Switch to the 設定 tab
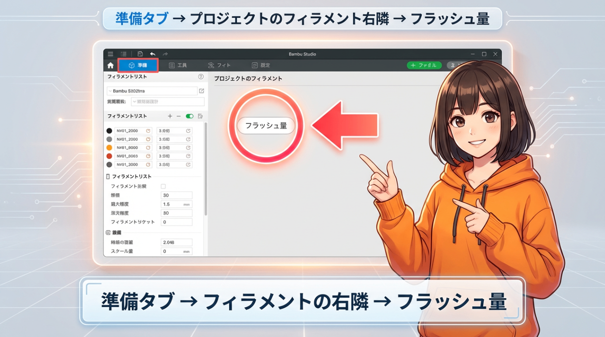 pos(261,66)
